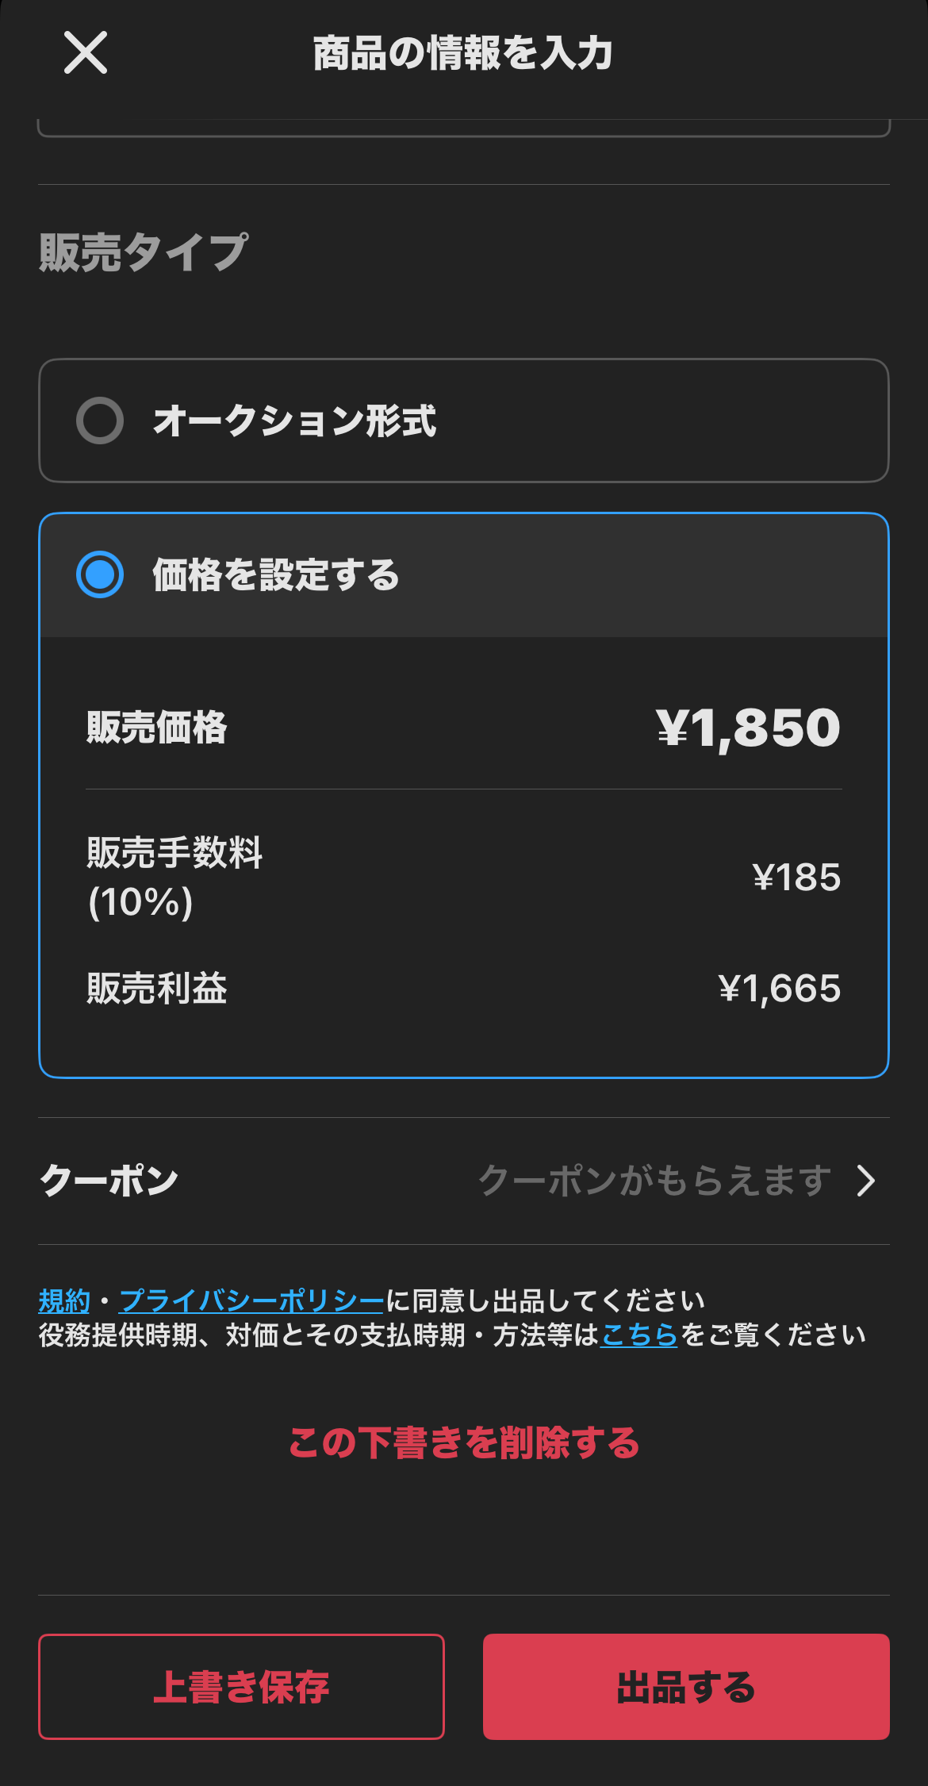Close the listing form with X icon

86,53
